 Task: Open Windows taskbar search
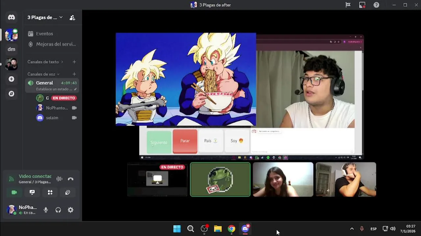[x=190, y=229]
